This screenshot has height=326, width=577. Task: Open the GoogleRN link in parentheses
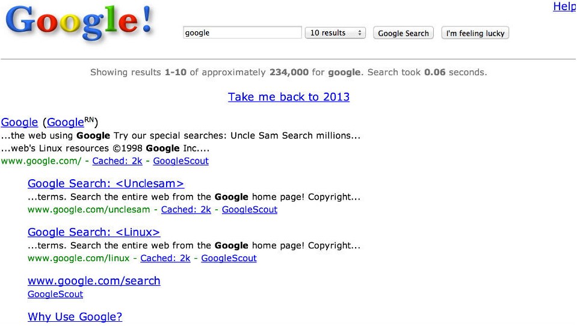[x=70, y=121]
